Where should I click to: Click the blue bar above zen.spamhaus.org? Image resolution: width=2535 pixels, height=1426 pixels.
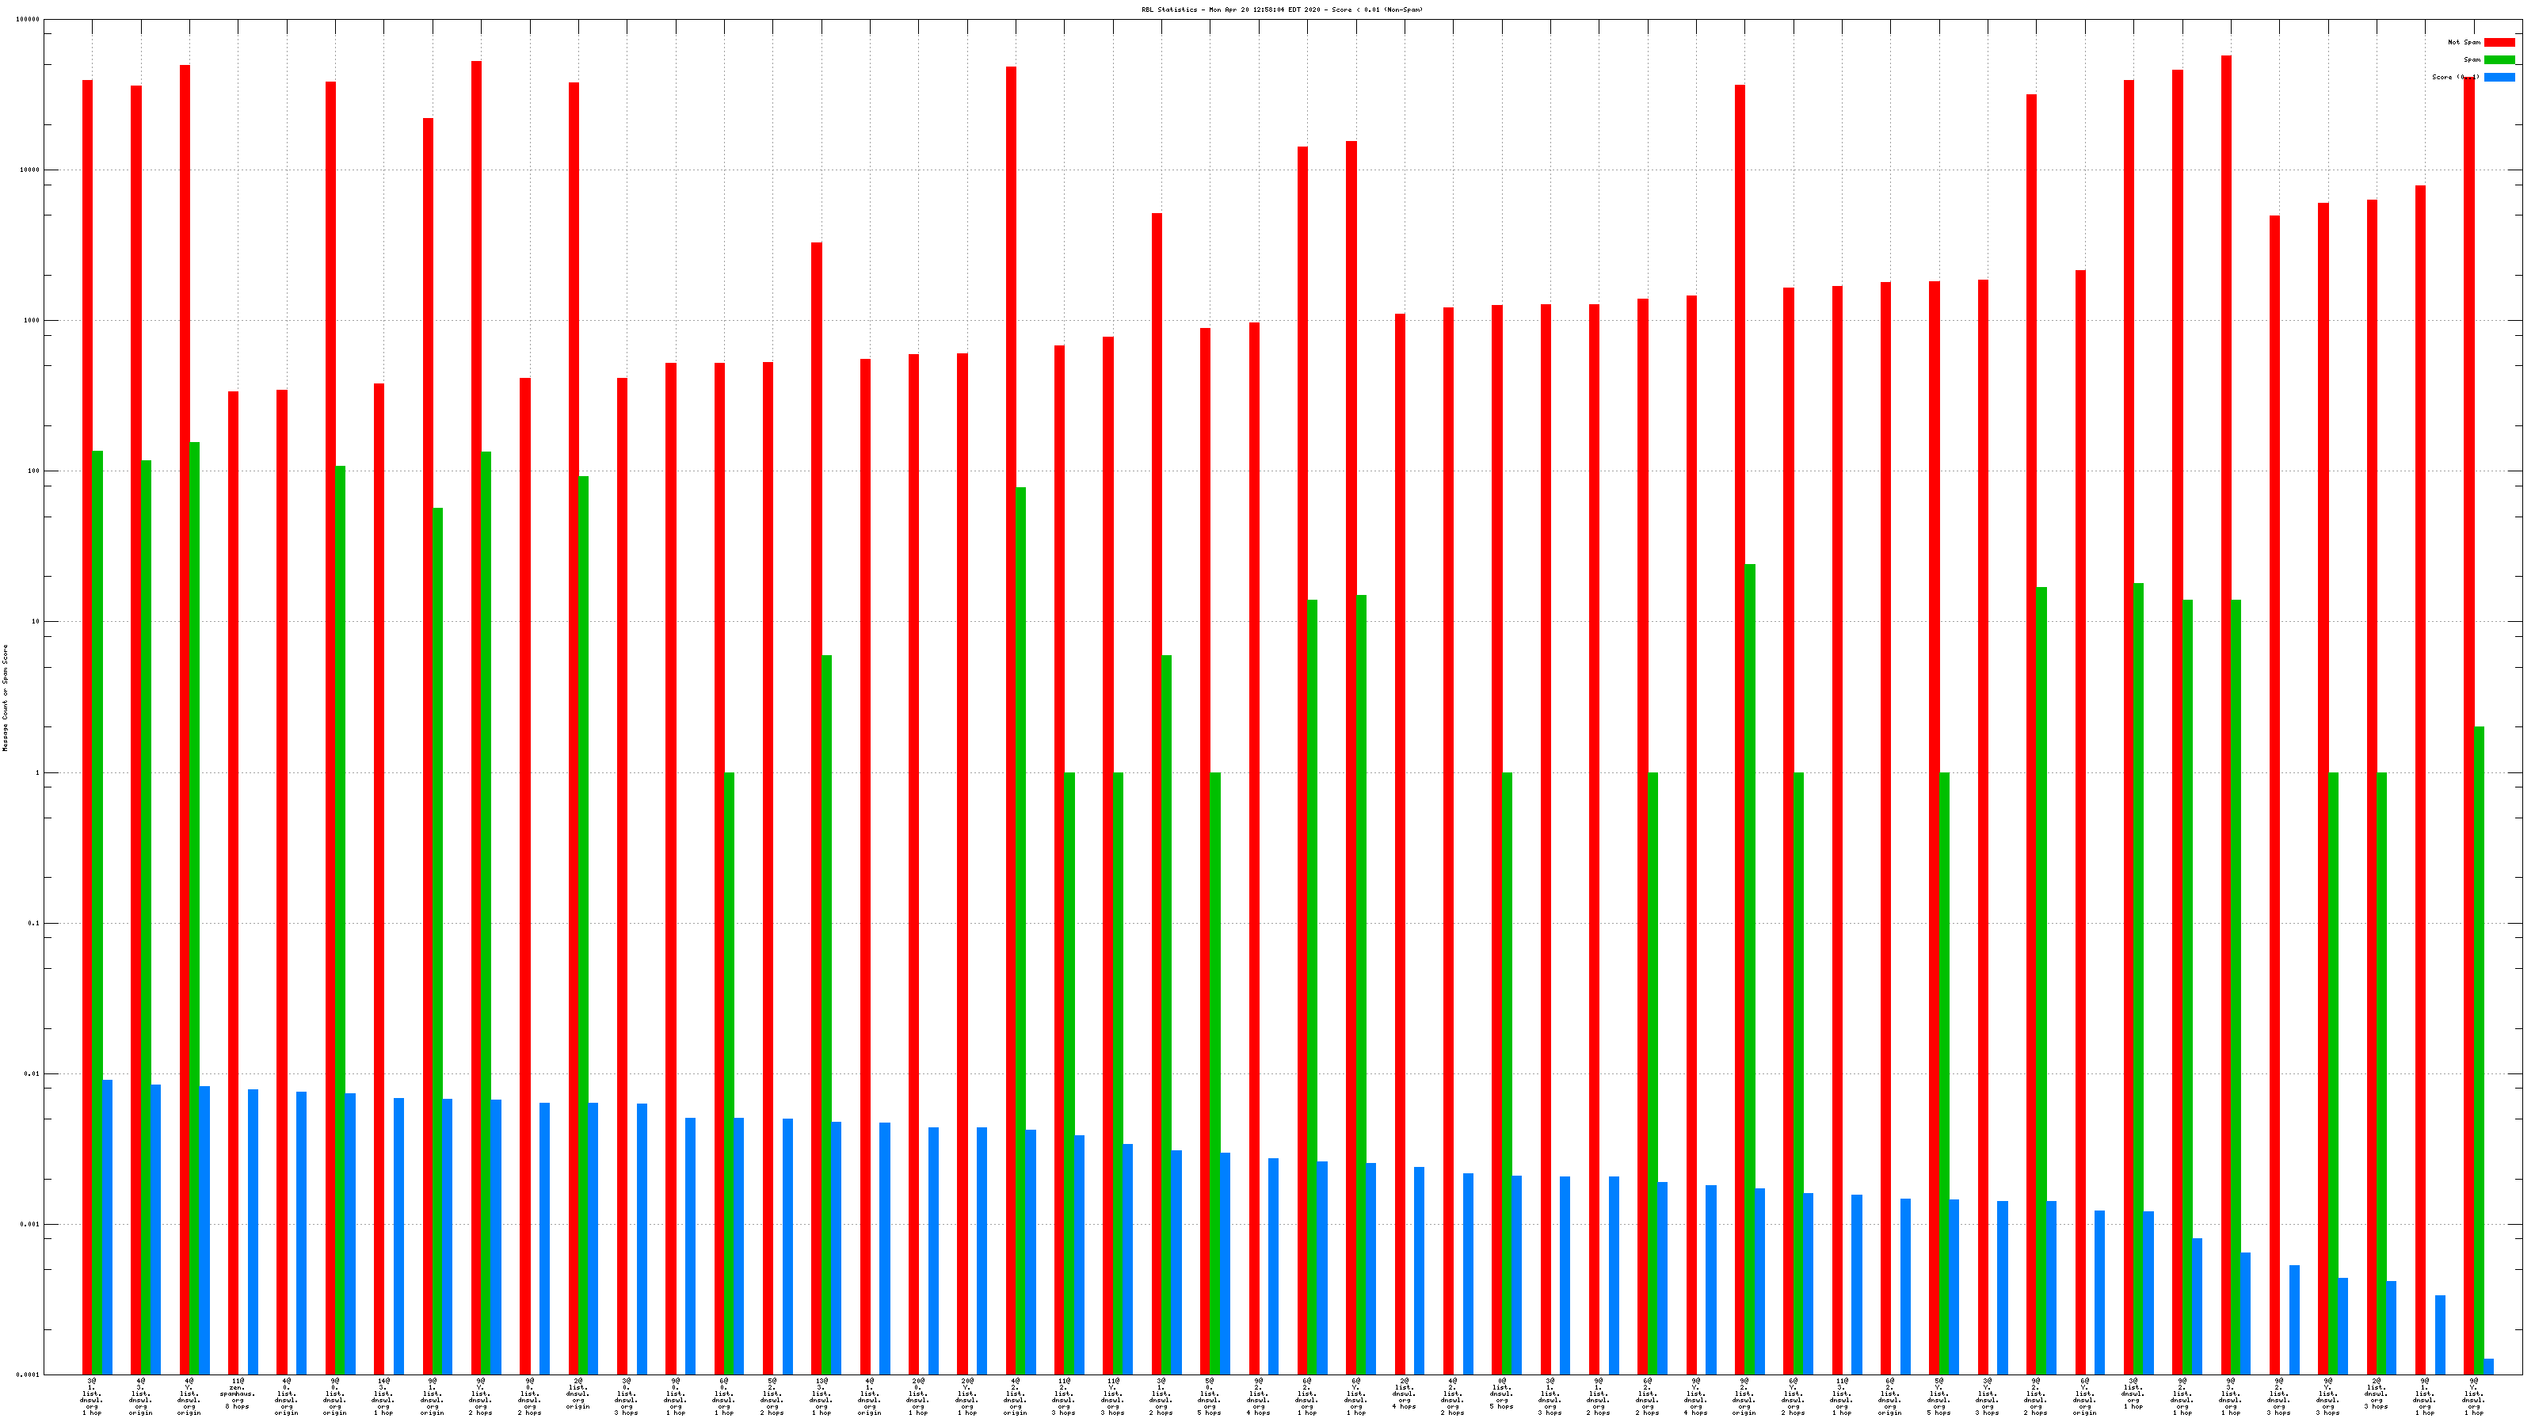(253, 1231)
